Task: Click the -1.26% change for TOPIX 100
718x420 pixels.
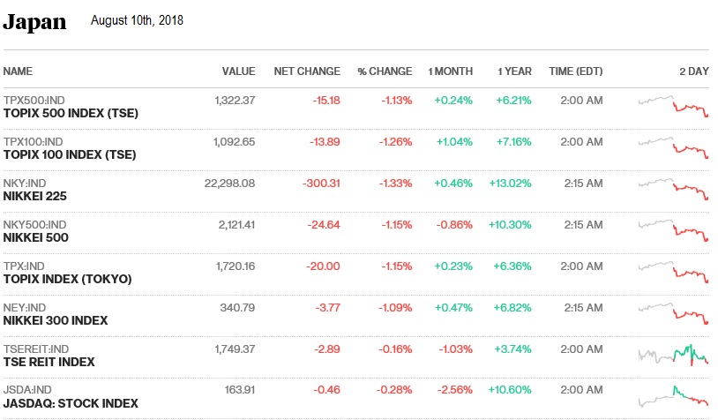Action: tap(396, 142)
